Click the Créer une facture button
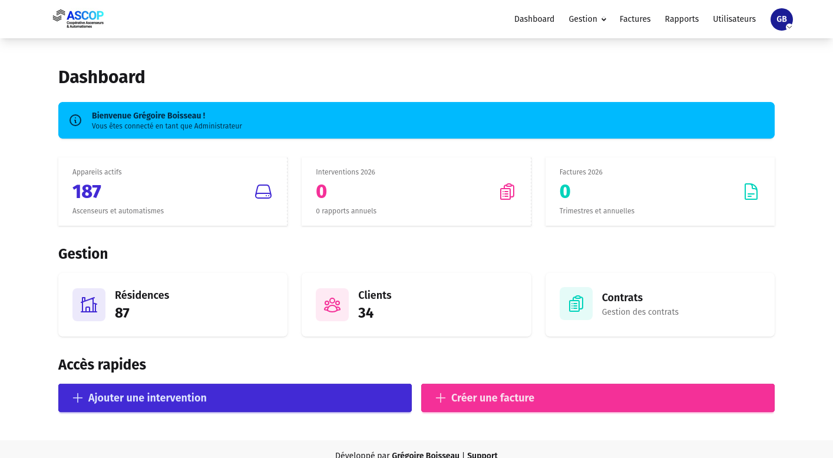This screenshot has width=833, height=458. point(597,398)
